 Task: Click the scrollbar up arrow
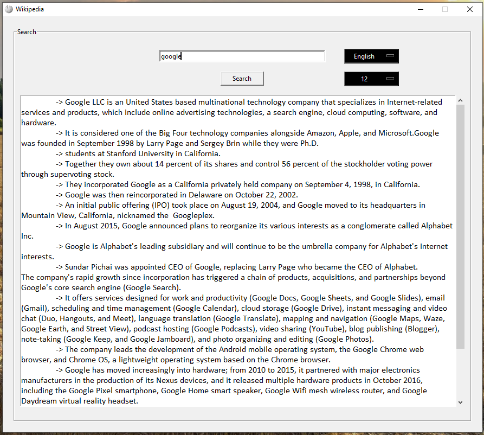460,100
